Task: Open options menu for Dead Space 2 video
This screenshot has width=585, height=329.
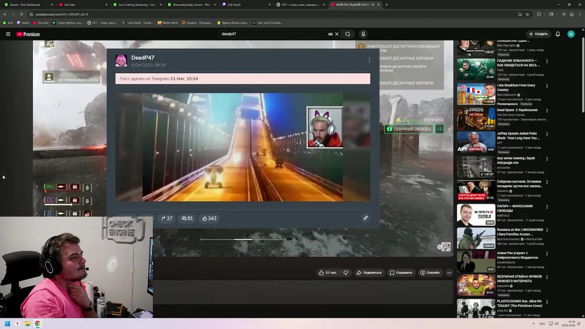Action: point(547,111)
